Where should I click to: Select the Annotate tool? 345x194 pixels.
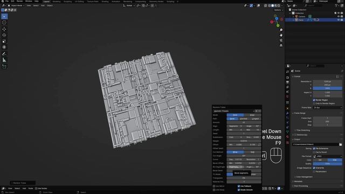pyautogui.click(x=4, y=54)
